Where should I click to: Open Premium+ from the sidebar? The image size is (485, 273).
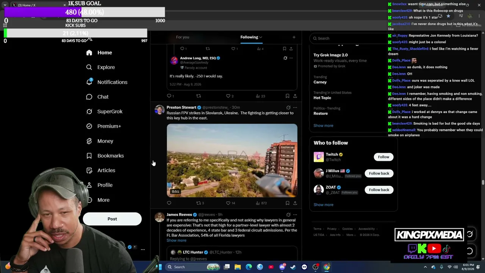(103, 126)
